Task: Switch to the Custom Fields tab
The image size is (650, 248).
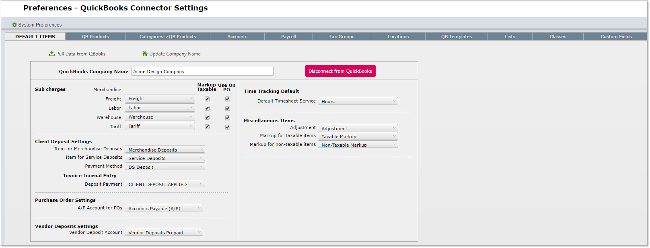Action: [x=616, y=37]
